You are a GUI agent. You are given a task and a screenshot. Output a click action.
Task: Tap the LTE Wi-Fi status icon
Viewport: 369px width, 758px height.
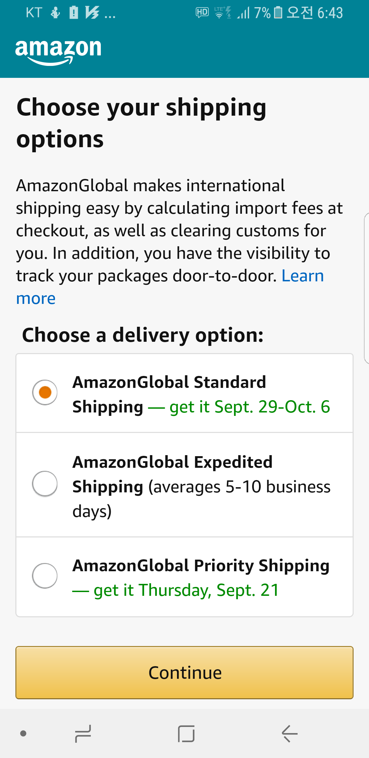222,13
